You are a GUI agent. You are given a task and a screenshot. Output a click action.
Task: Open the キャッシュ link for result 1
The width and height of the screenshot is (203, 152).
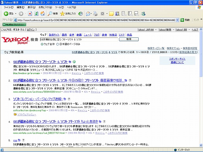click(x=76, y=73)
